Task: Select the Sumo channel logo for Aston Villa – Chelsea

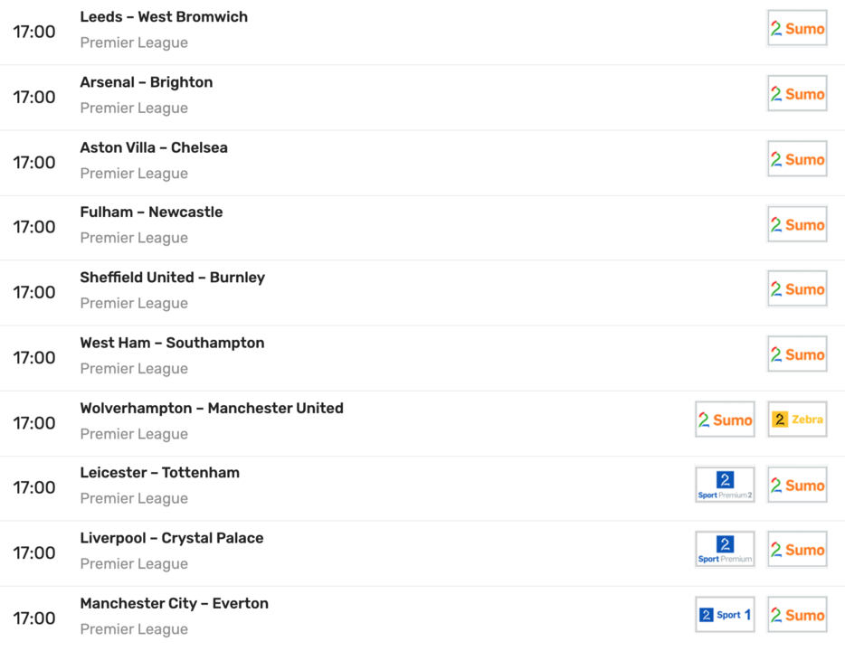Action: point(797,159)
